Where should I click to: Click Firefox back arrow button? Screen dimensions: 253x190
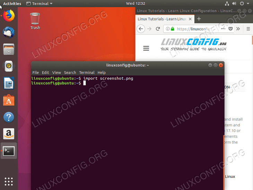point(141,29)
